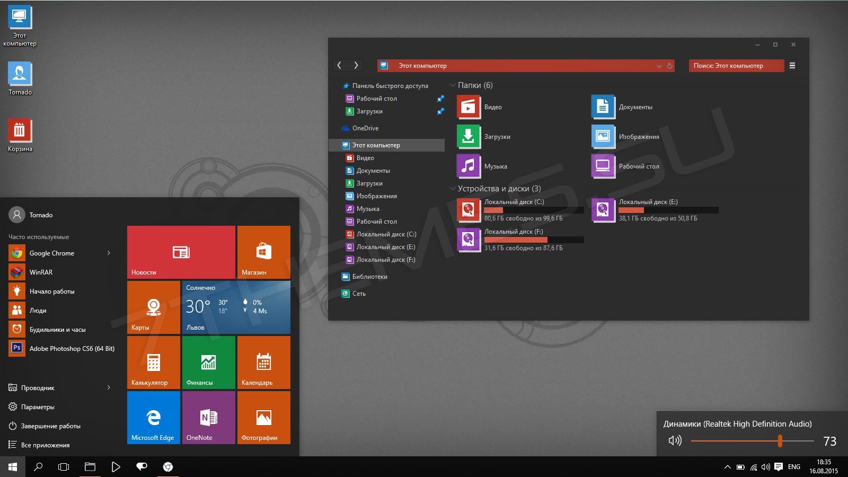Expand Google Chrome jump list arrow
848x477 pixels.
pos(109,253)
